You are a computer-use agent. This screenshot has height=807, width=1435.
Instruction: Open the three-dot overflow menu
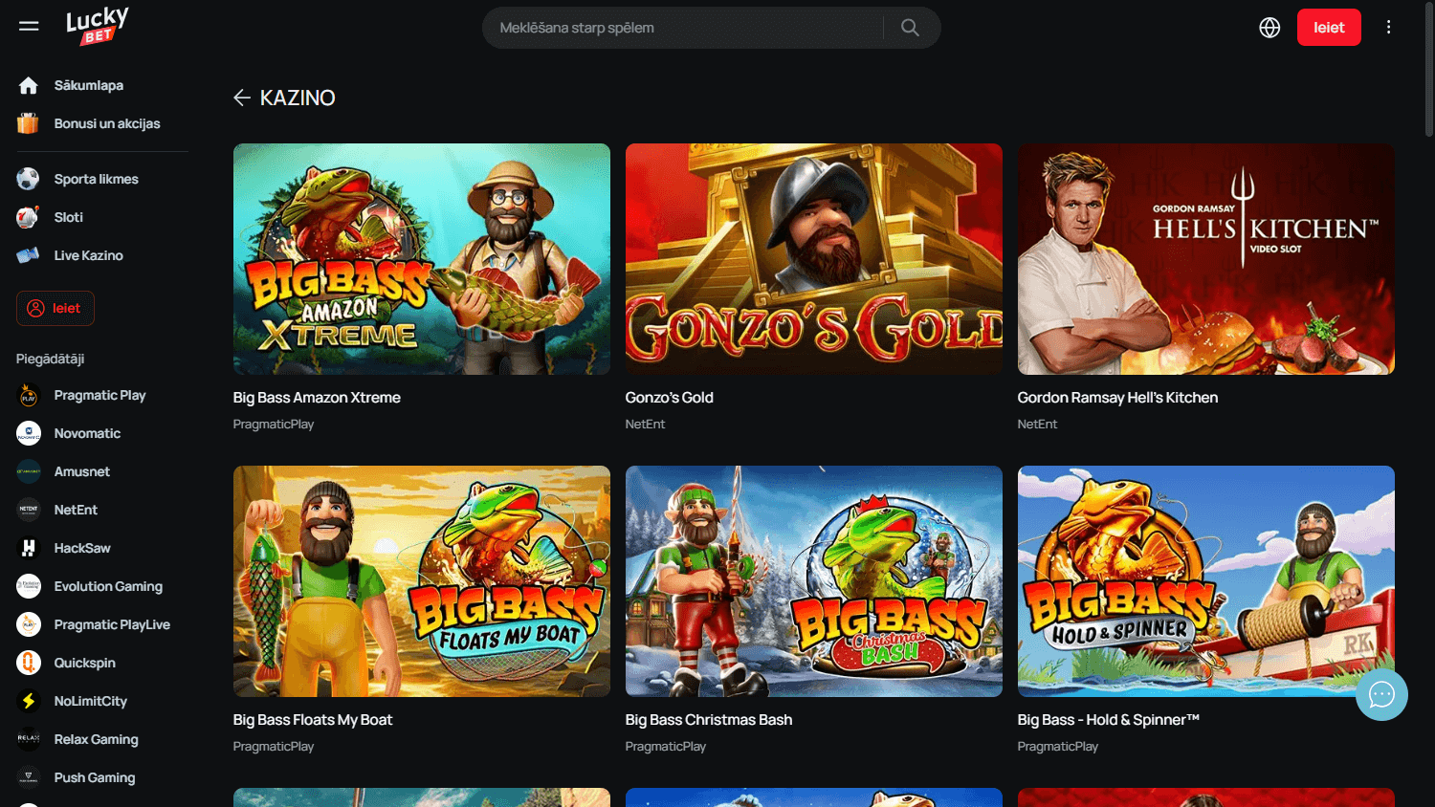point(1388,27)
